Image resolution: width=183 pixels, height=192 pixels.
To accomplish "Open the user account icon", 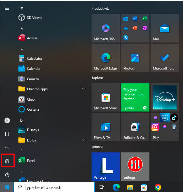I will point(7,120).
